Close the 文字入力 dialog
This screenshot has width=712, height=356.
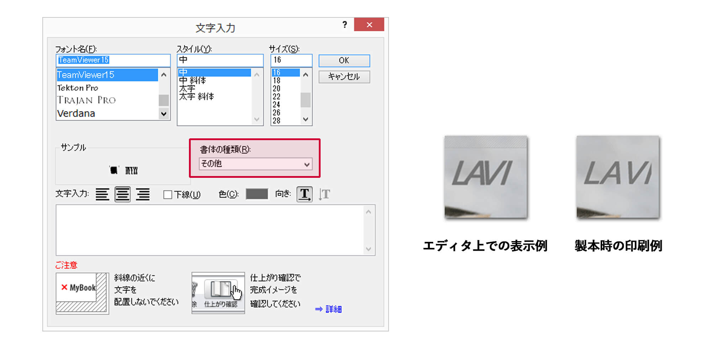(369, 25)
